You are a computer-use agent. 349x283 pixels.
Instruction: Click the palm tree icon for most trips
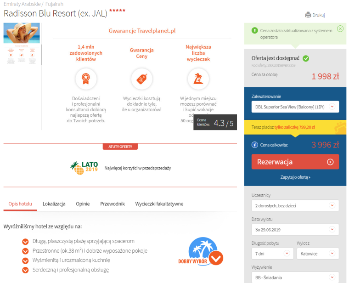point(198,79)
